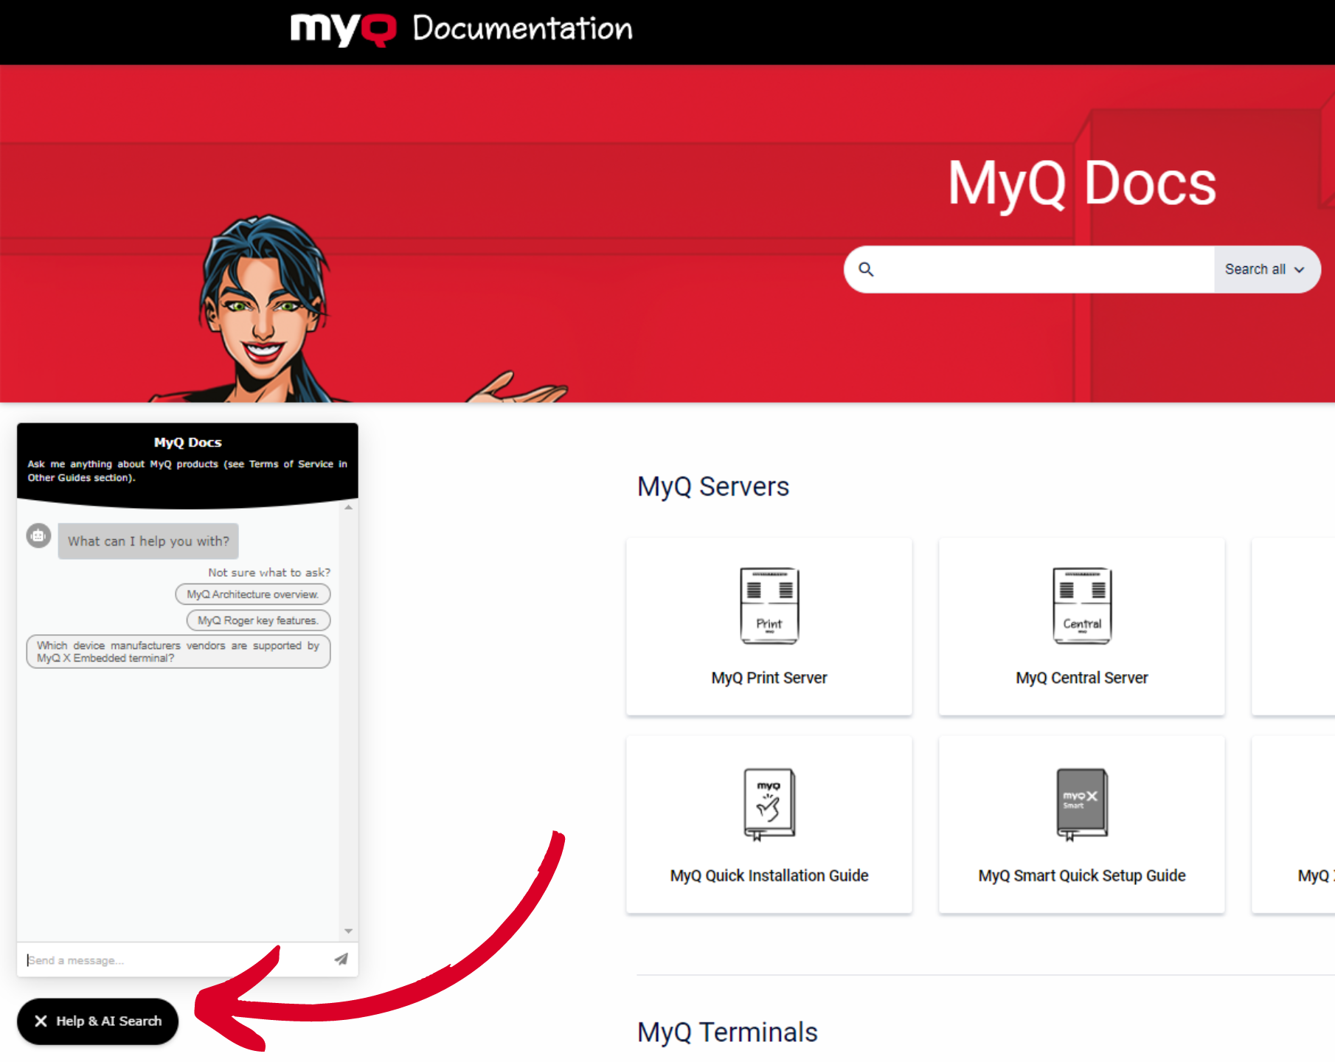Open the MyQ Print Server link

click(769, 678)
